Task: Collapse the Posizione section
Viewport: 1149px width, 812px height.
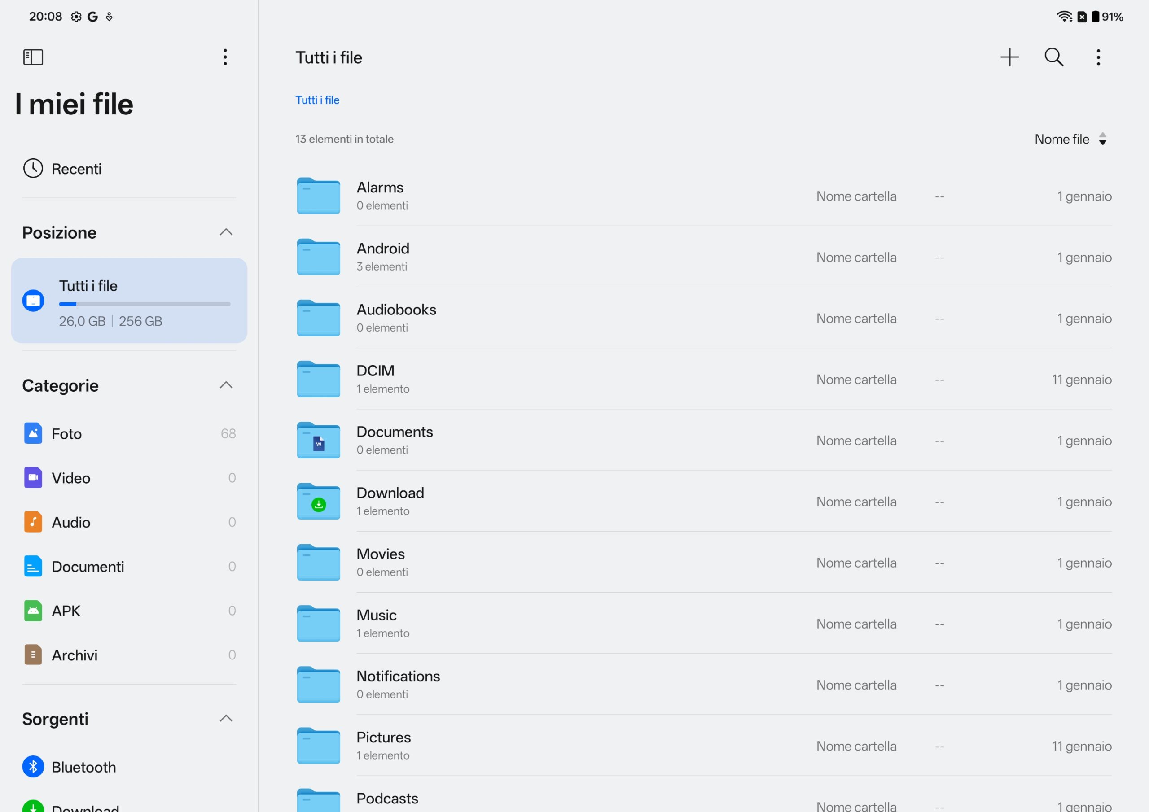Action: pyautogui.click(x=226, y=232)
